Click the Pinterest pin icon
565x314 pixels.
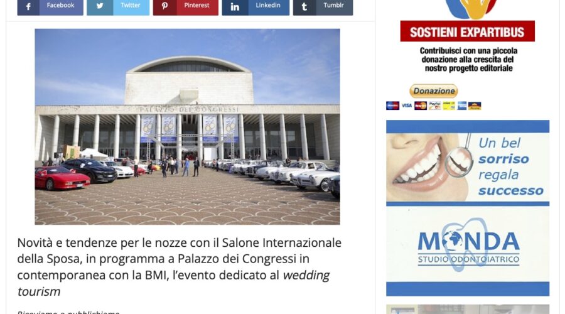[164, 6]
